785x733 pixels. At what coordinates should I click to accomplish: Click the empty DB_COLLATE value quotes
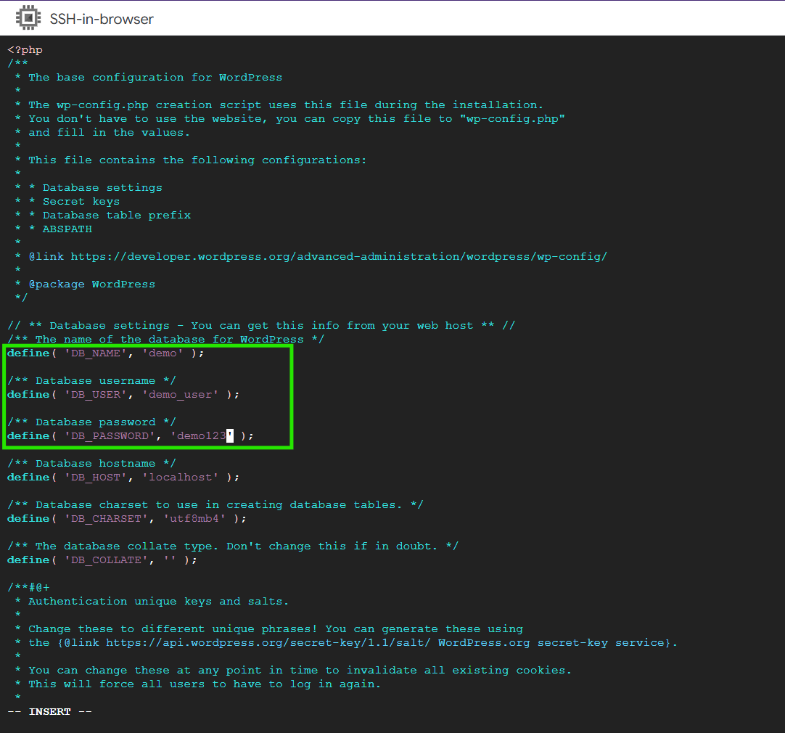coord(170,560)
